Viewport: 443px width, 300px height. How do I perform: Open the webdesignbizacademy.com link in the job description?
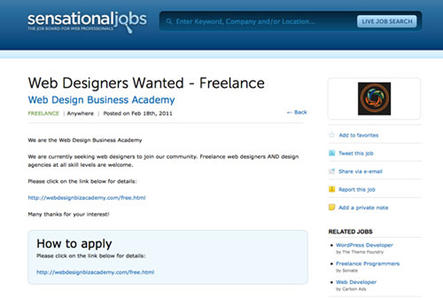point(86,197)
